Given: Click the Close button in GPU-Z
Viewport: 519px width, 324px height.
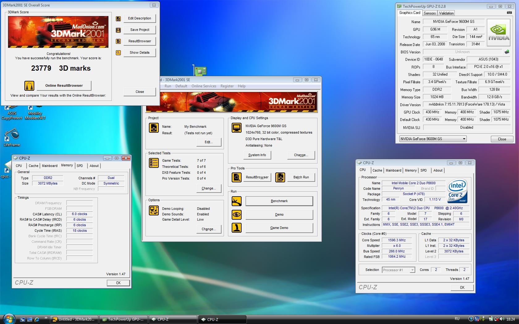Looking at the screenshot, I should (502, 139).
